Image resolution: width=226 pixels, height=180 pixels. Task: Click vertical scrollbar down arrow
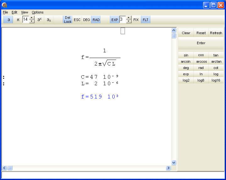(174, 163)
